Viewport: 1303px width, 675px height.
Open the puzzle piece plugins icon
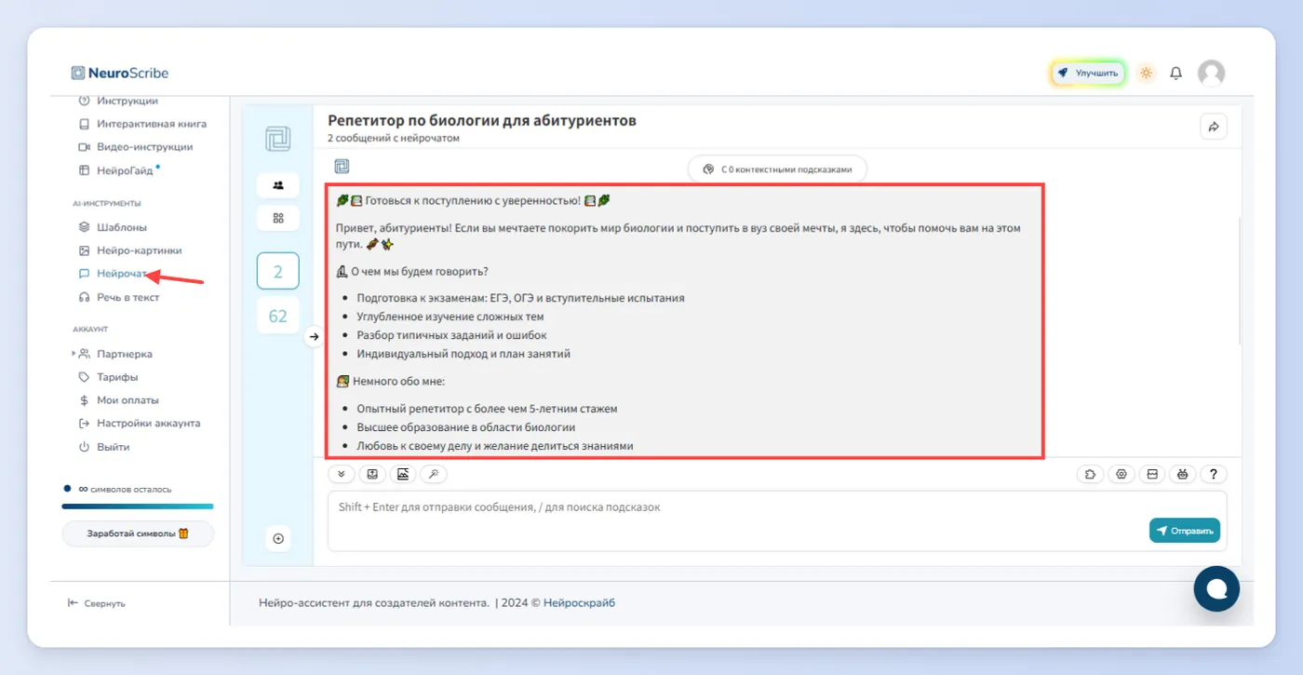click(1091, 474)
